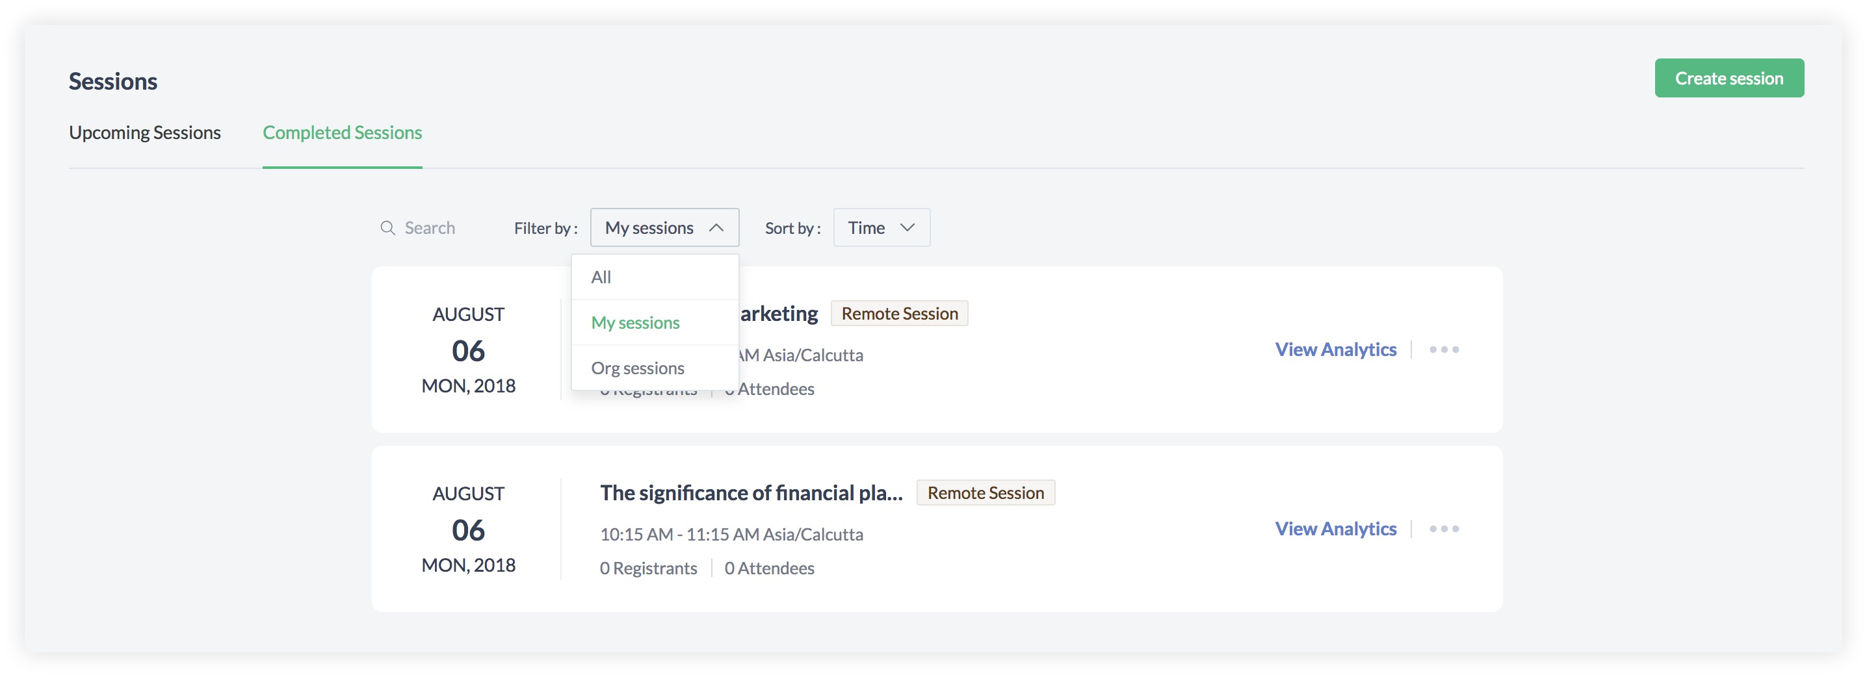
Task: Select the Completed Sessions tab
Action: click(x=342, y=133)
